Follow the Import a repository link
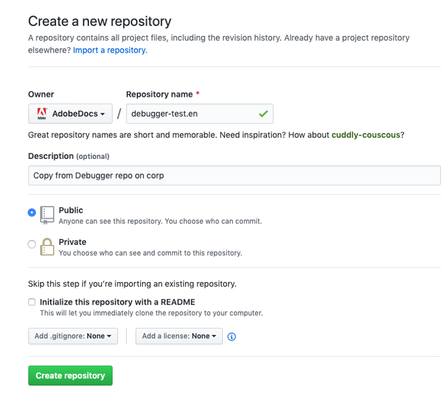This screenshot has width=448, height=405. tap(110, 50)
